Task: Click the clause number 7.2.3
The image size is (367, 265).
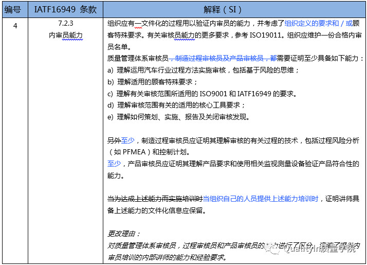Action: [65, 24]
